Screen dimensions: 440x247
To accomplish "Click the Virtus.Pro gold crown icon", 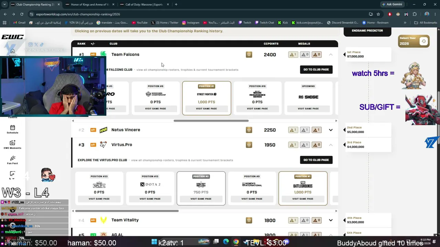I will (x=249, y=145).
